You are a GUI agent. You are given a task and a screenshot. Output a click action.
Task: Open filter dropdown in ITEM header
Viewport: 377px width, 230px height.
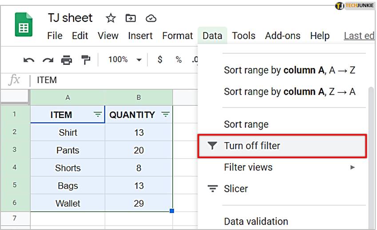point(98,115)
